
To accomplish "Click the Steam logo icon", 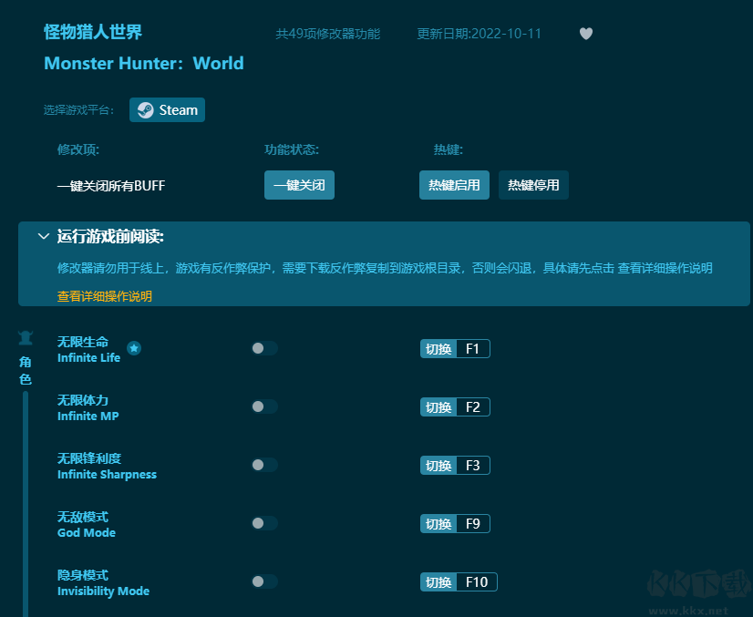I will click(146, 110).
